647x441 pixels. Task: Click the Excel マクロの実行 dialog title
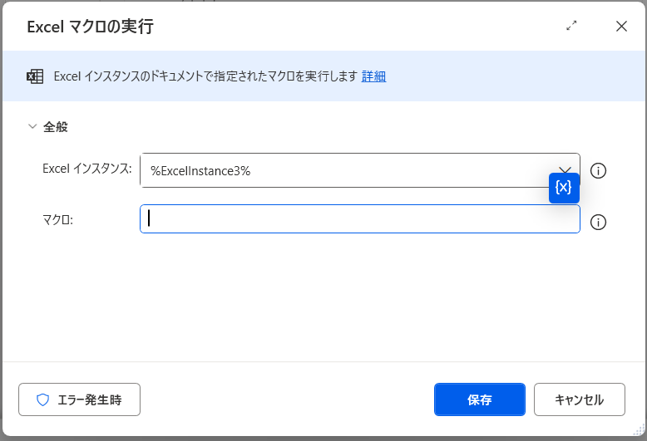91,27
